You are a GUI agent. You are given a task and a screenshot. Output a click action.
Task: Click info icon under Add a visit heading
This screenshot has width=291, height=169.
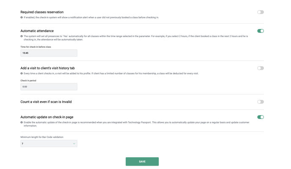(22, 73)
